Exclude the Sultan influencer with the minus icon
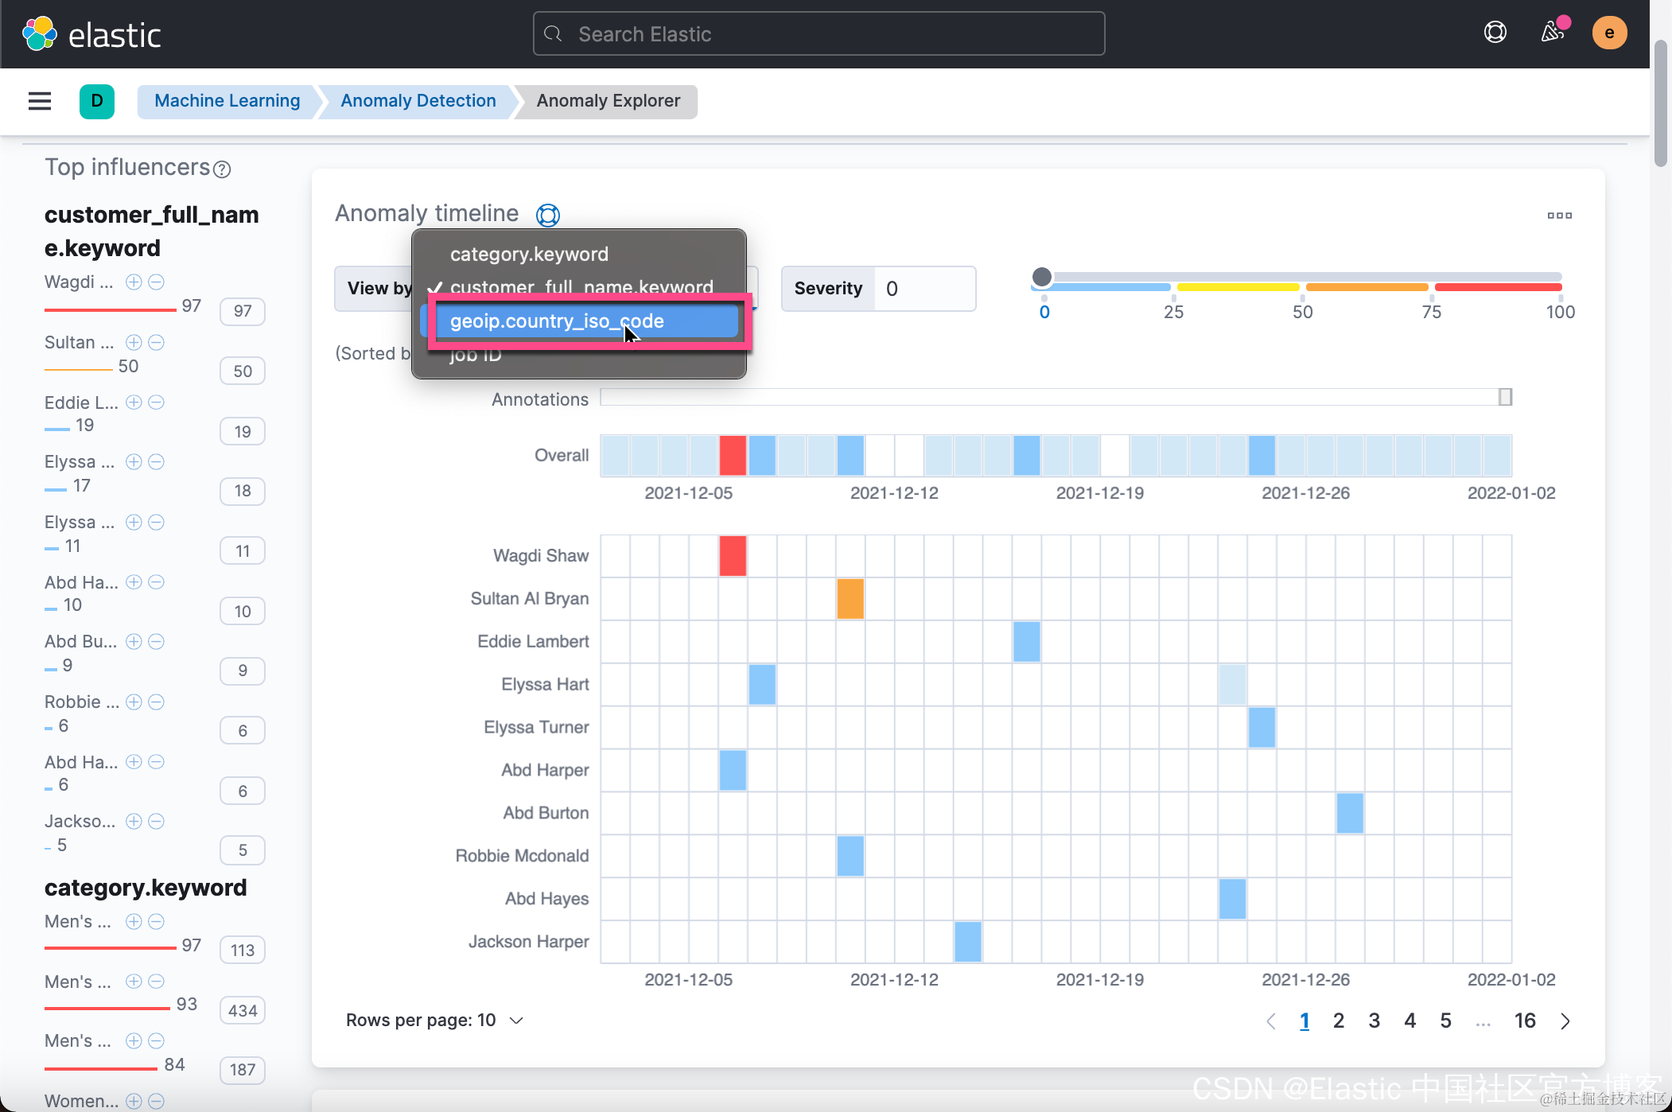 tap(157, 342)
